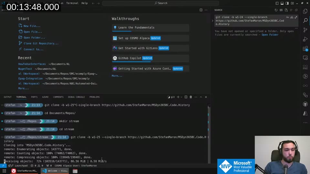Toggle Match Whole Word in search box

(292, 17)
